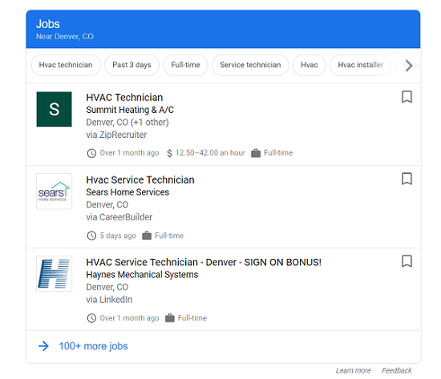441x379 pixels.
Task: Click briefcase icon in Summit Heating listing
Action: tap(256, 153)
